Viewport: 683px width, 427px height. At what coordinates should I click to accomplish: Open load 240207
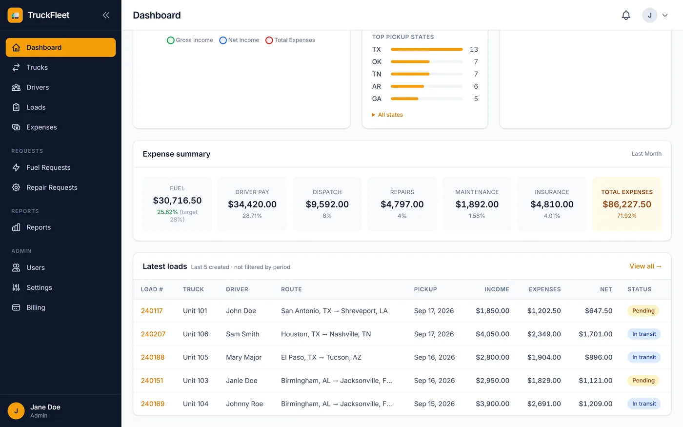coord(153,334)
